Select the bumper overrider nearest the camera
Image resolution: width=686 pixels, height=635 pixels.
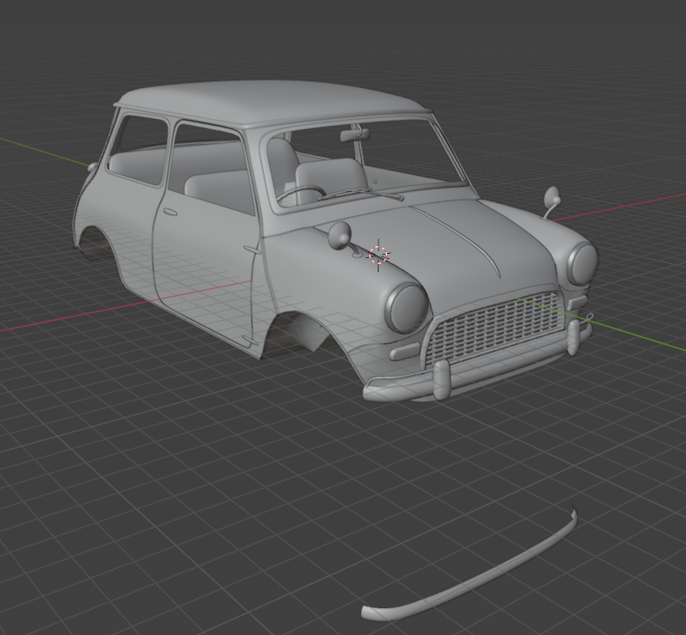coord(442,379)
